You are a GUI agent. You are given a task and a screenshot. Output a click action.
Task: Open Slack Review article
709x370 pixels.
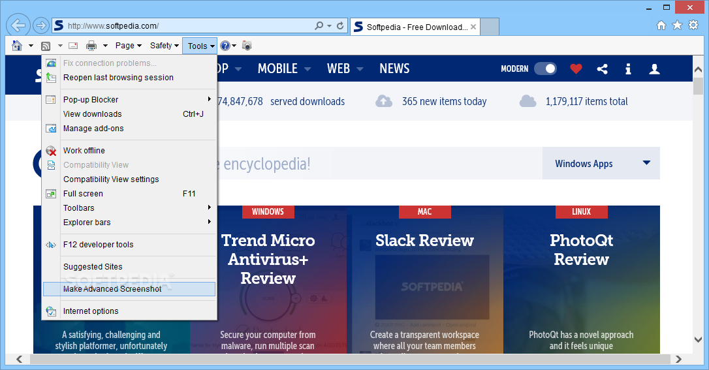[x=424, y=240]
